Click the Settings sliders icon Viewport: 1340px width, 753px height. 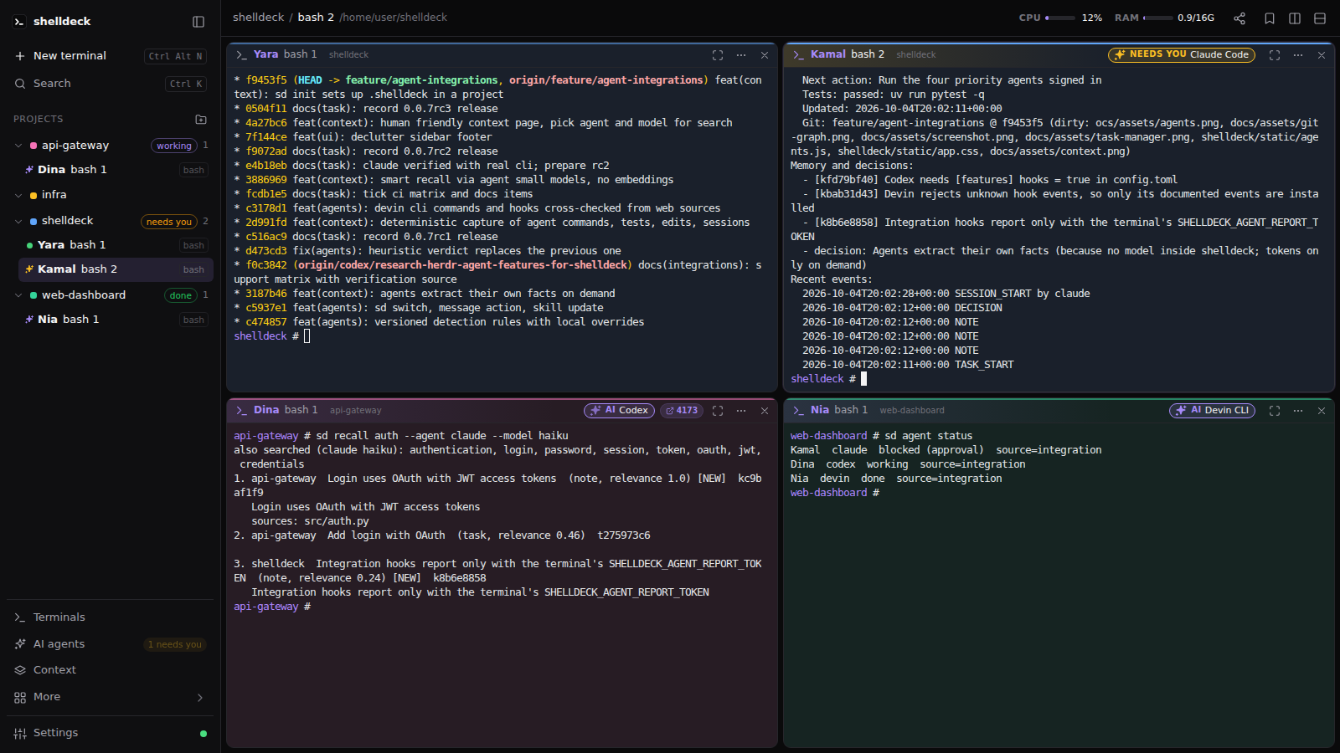[x=20, y=734]
